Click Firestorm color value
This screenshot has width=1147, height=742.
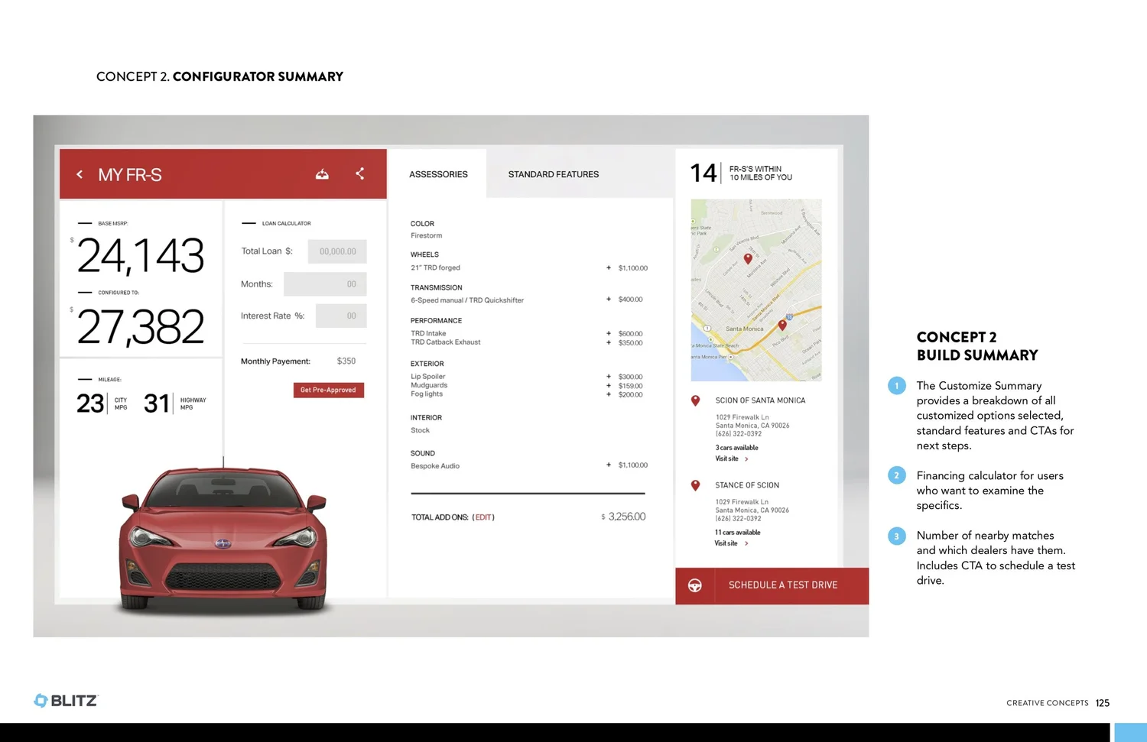click(x=427, y=235)
